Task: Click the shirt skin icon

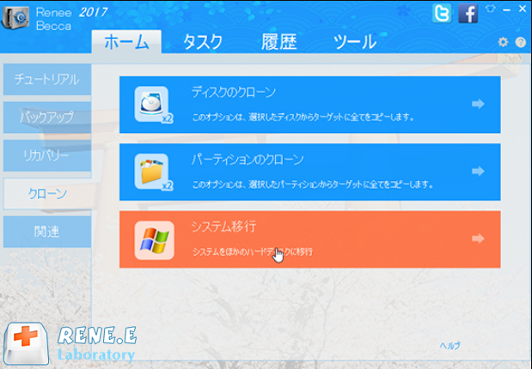Action: point(490,9)
